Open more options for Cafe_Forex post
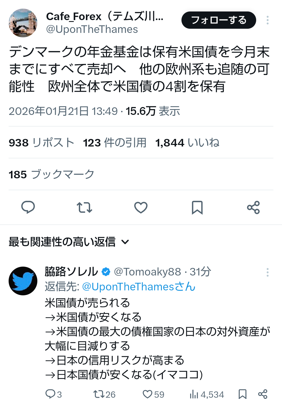The height and width of the screenshot is (399, 282). (267, 20)
